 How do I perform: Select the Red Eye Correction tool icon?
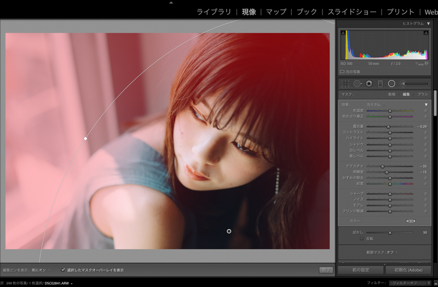click(x=369, y=84)
